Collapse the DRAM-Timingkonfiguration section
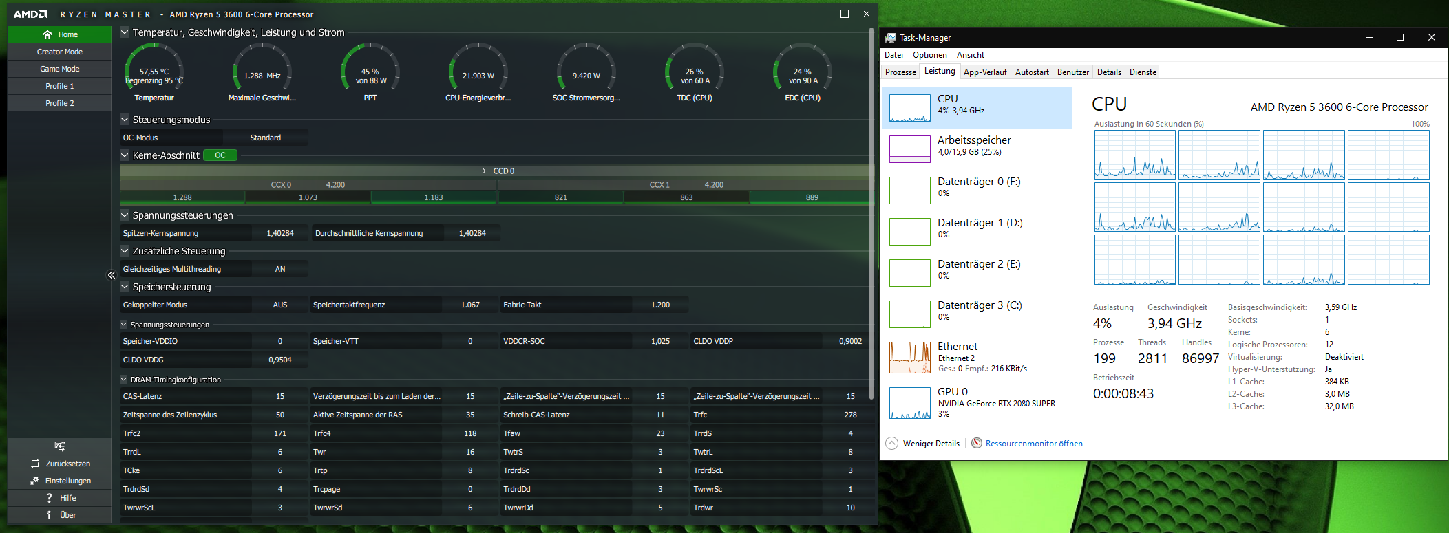The width and height of the screenshot is (1449, 533). pos(124,380)
